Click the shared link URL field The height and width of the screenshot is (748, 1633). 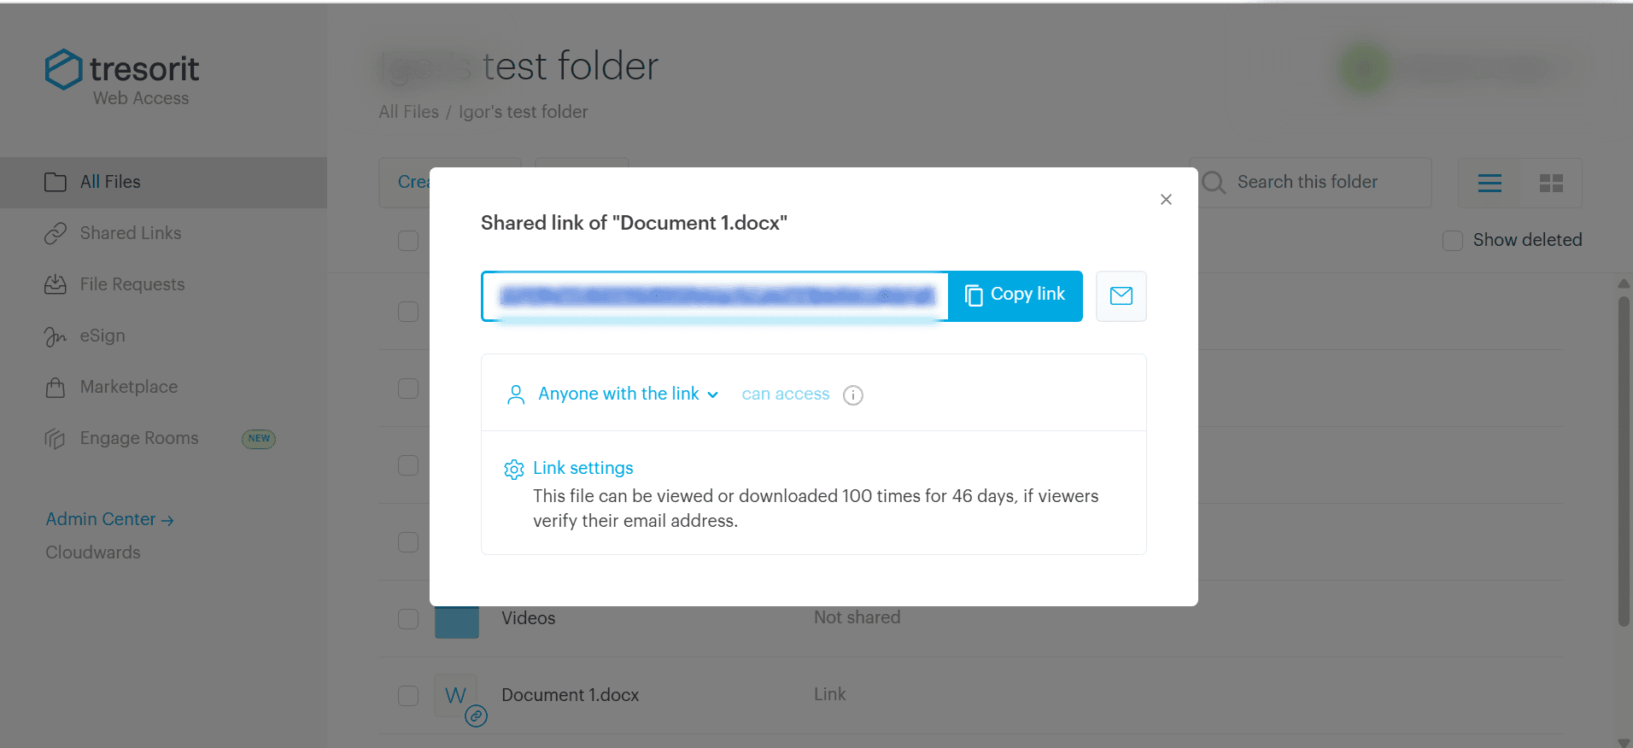click(716, 296)
